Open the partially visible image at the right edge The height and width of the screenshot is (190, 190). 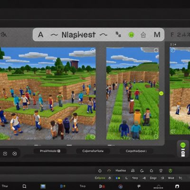pyautogui.click(x=180, y=91)
